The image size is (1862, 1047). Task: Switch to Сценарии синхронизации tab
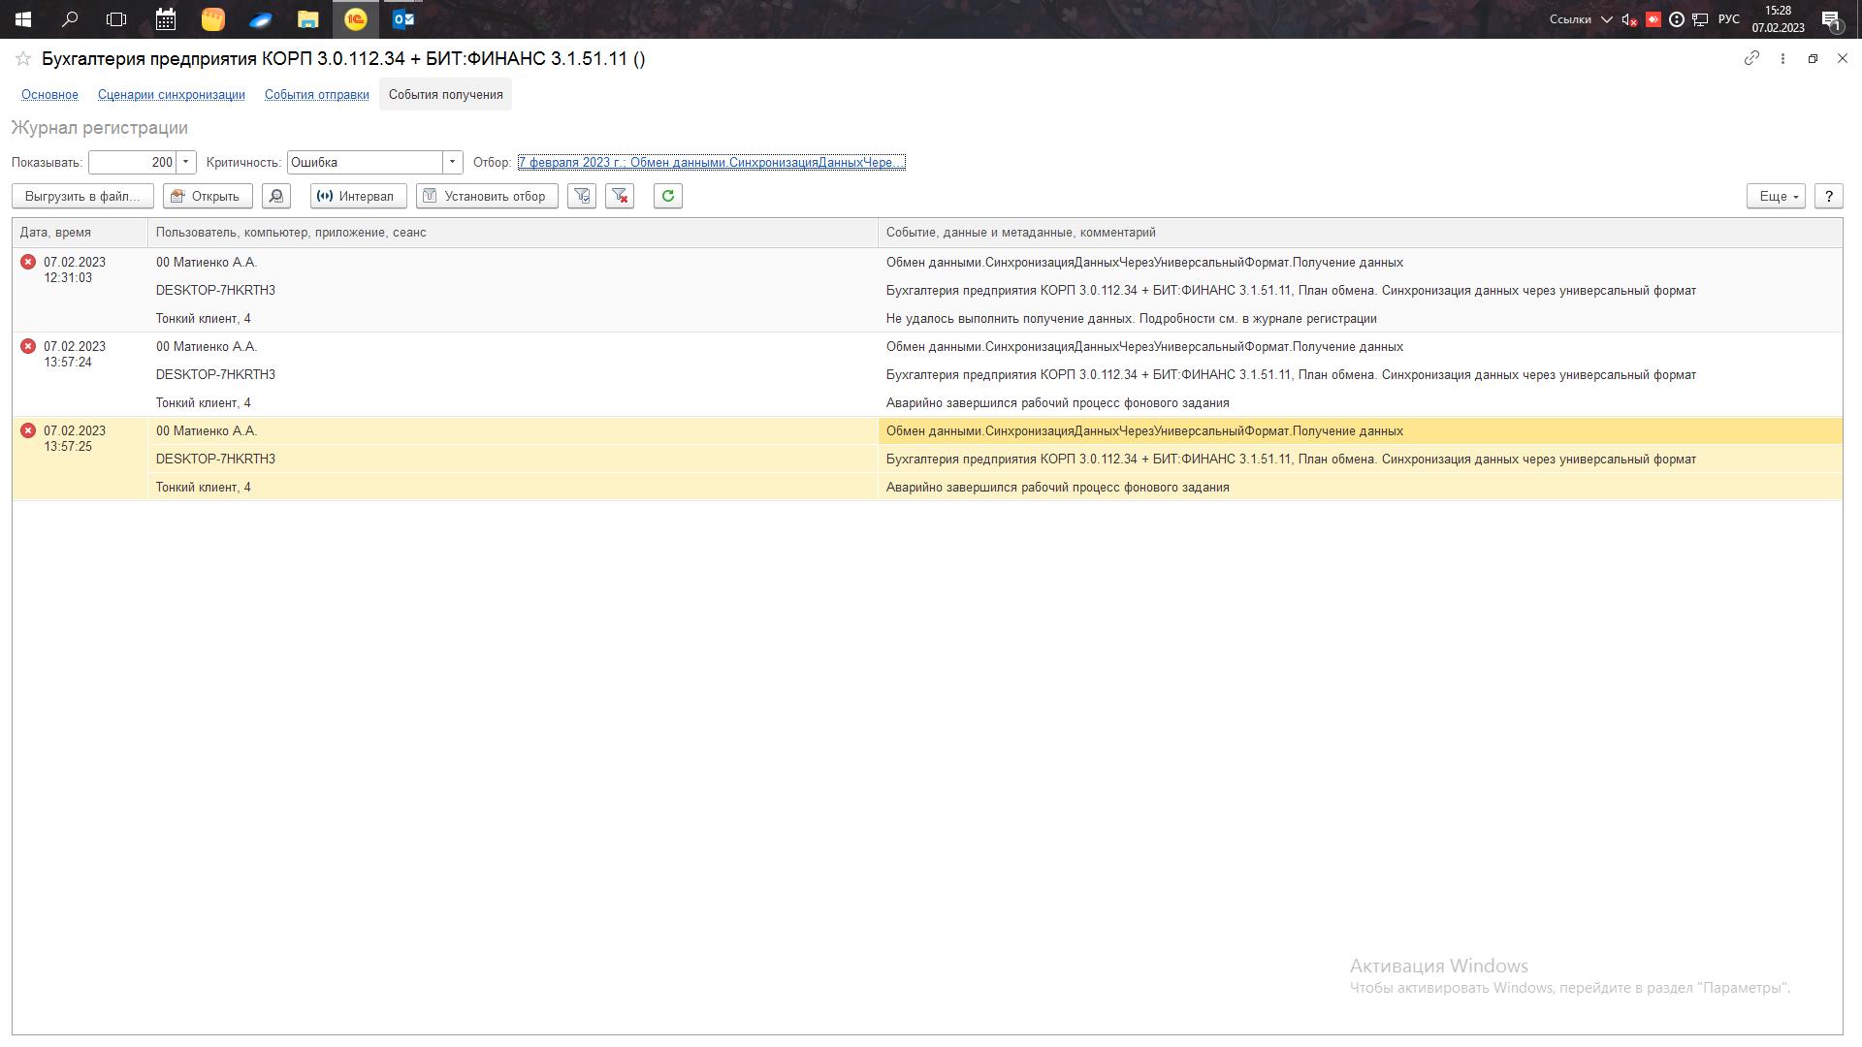tap(172, 95)
